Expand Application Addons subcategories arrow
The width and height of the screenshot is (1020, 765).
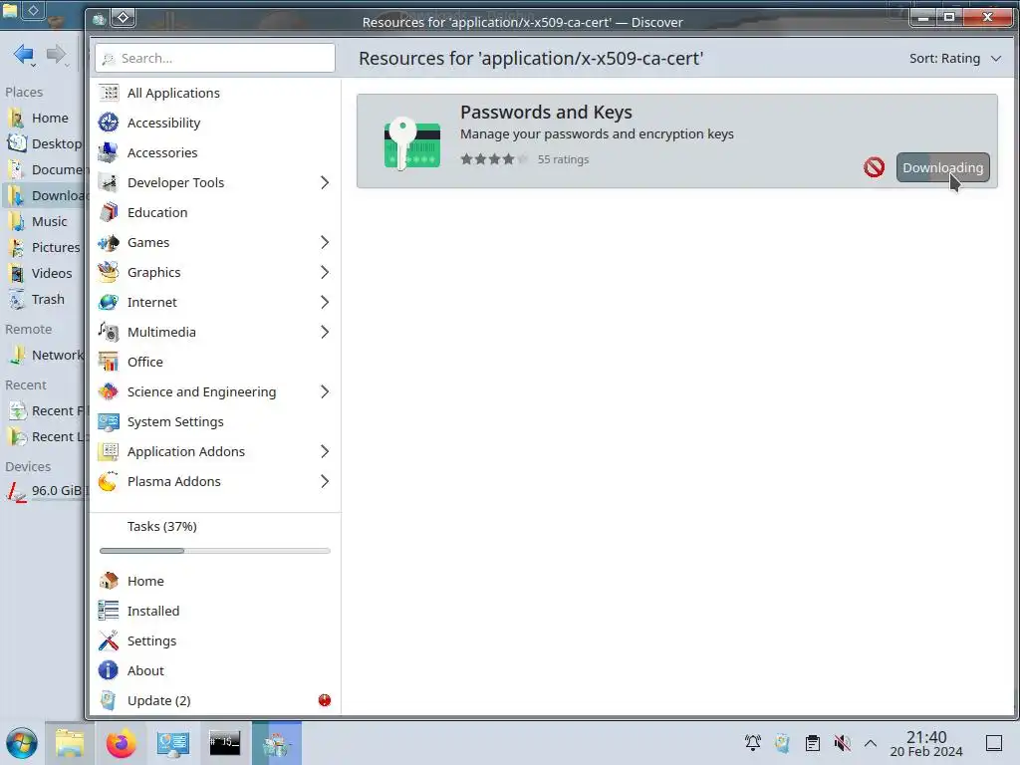[x=325, y=452]
